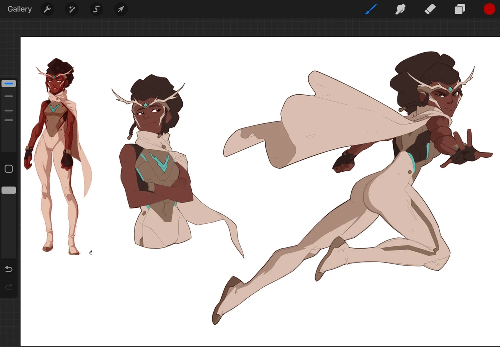Open the Adjustments menu (magic wand)
The image size is (500, 347).
point(72,9)
